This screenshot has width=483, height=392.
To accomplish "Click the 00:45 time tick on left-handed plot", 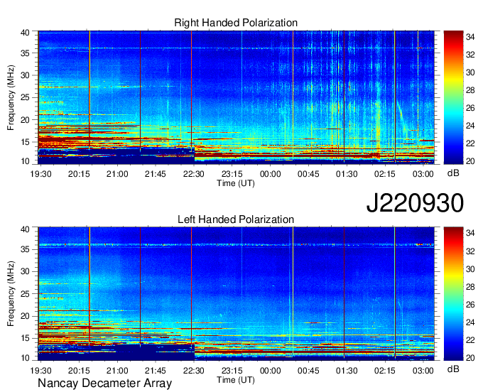I will coord(308,371).
